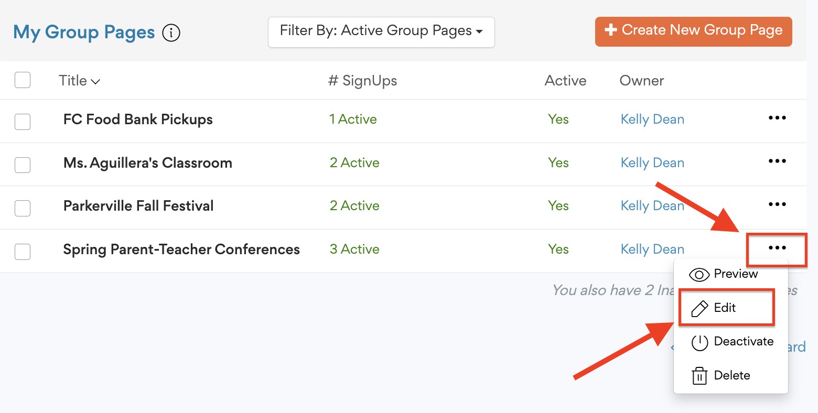The image size is (818, 413).
Task: Click the info icon beside My Group Pages
Action: [x=171, y=33]
